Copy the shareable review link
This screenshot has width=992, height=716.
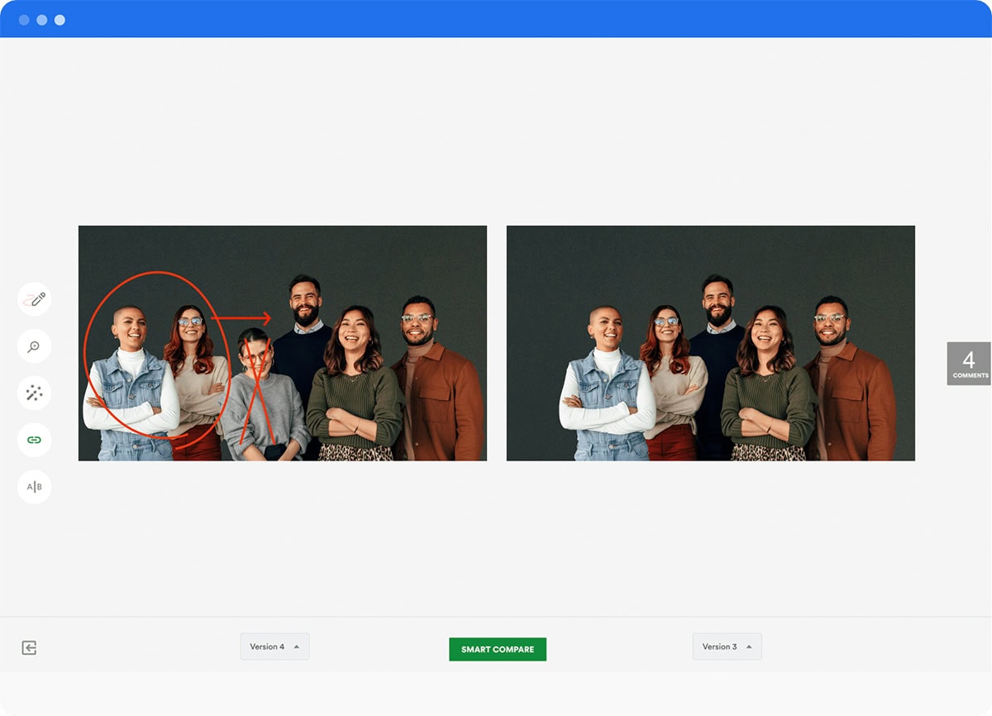pyautogui.click(x=33, y=440)
